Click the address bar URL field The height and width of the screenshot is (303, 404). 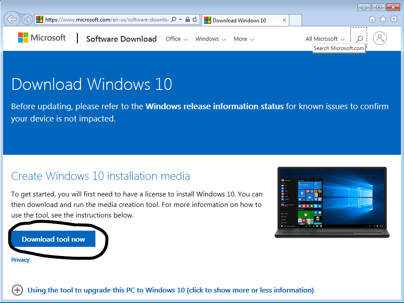(x=107, y=20)
